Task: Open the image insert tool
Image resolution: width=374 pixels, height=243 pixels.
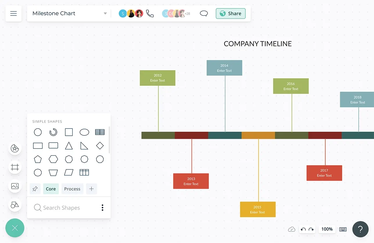Action: (15, 186)
